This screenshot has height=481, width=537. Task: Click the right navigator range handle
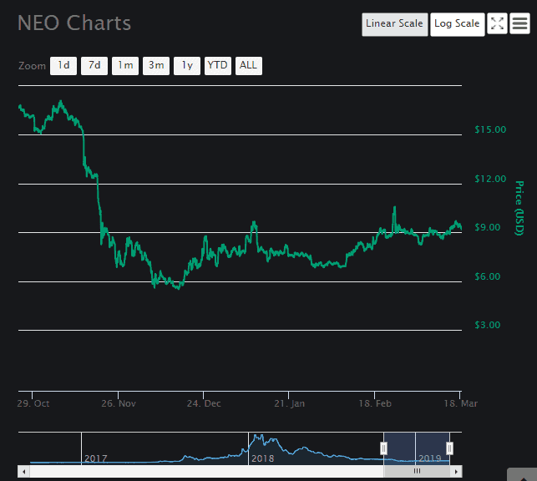click(449, 448)
